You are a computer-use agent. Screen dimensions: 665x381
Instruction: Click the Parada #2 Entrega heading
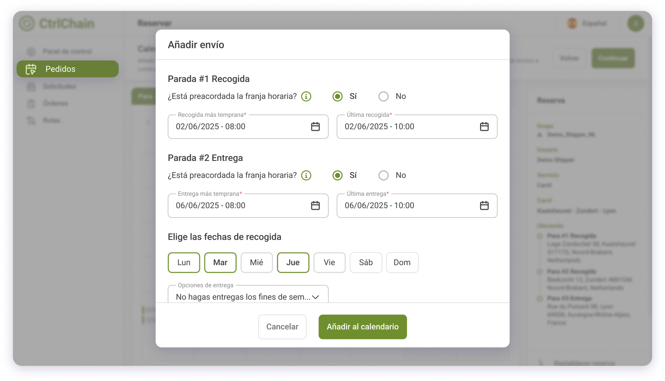pyautogui.click(x=205, y=158)
